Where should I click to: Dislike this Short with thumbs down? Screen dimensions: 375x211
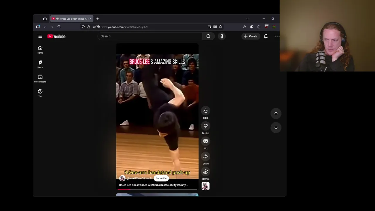(206, 126)
